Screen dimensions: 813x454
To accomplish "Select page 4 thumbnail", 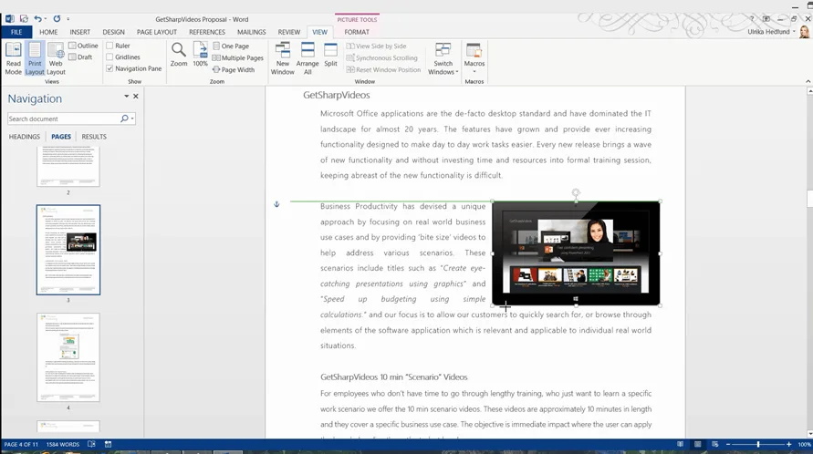I will pyautogui.click(x=68, y=357).
